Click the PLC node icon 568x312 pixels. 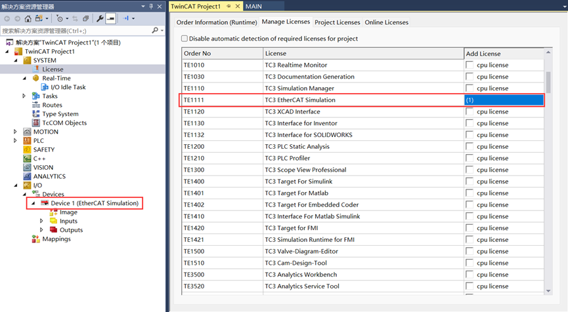[27, 141]
